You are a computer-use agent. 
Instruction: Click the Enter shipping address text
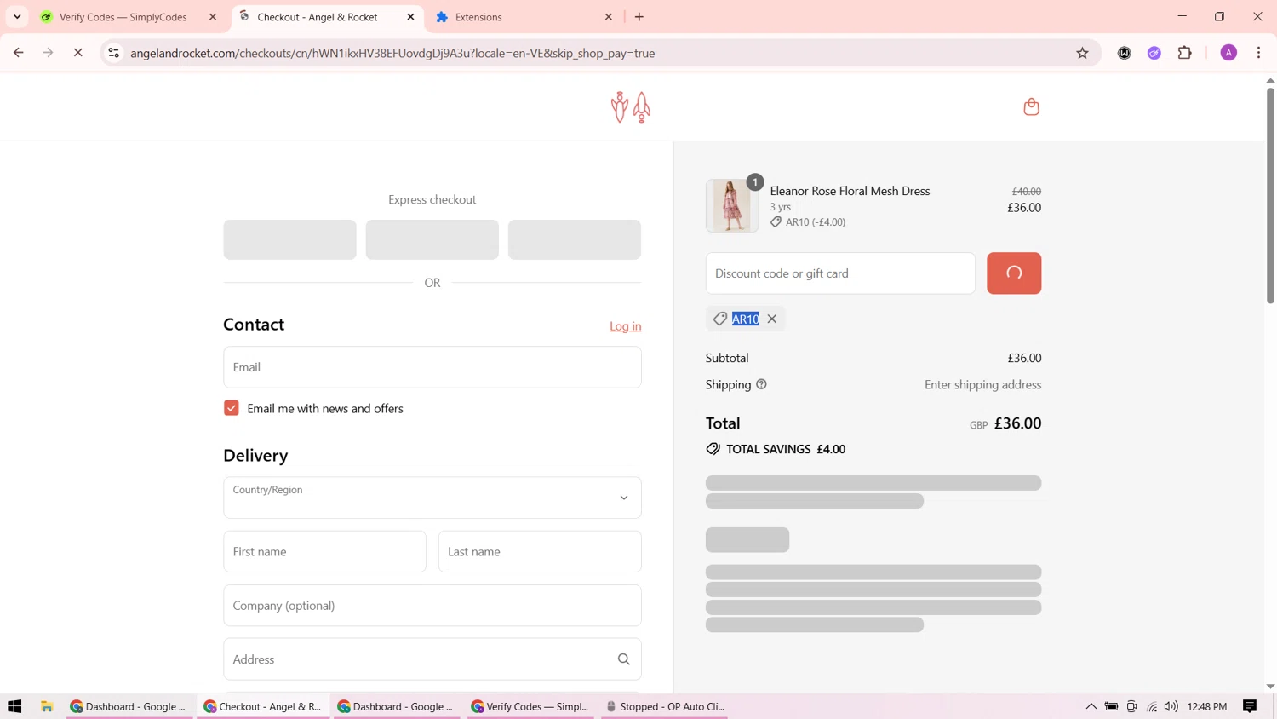tap(982, 384)
